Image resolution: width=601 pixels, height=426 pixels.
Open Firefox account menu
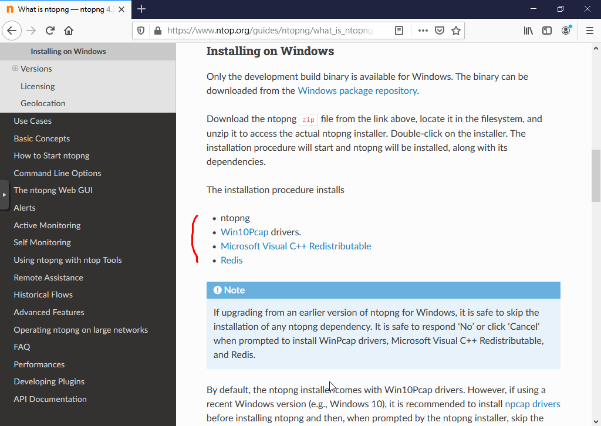pyautogui.click(x=566, y=31)
